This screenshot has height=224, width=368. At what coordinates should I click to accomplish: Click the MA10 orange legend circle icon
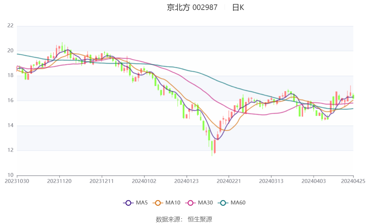click(x=158, y=203)
